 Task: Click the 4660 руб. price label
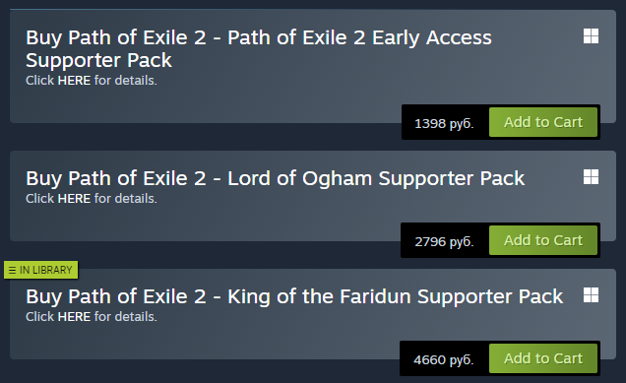coord(444,359)
